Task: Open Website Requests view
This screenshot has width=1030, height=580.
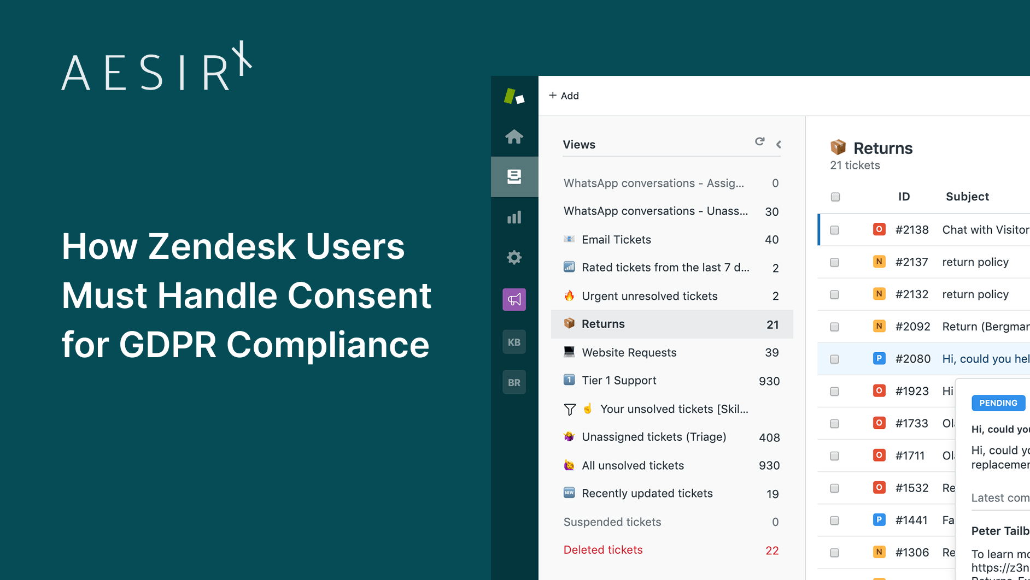Action: (672, 352)
